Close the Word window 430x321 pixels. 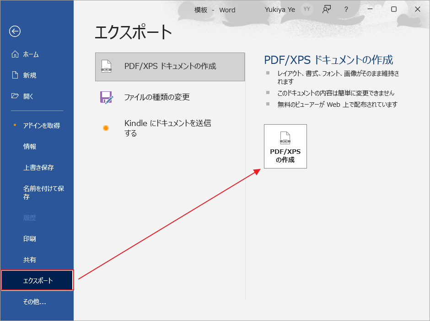(417, 9)
